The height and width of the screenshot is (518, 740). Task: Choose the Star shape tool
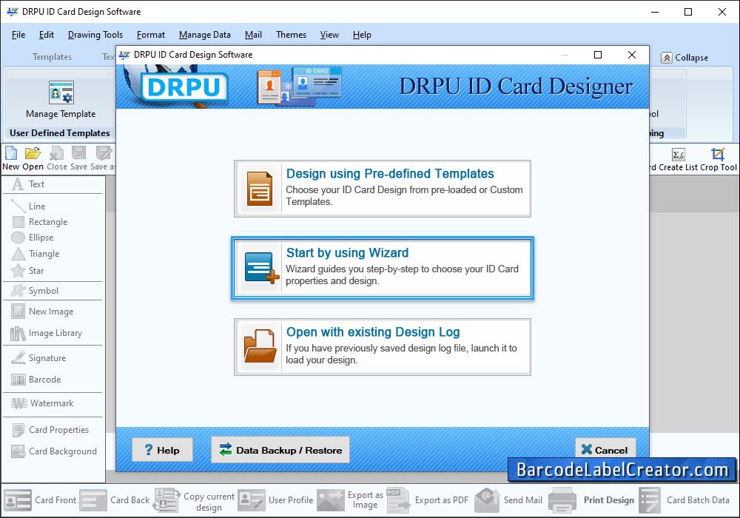(36, 271)
